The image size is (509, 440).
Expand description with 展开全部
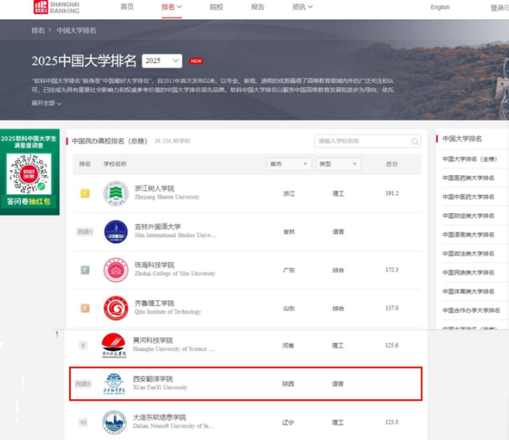[x=46, y=103]
